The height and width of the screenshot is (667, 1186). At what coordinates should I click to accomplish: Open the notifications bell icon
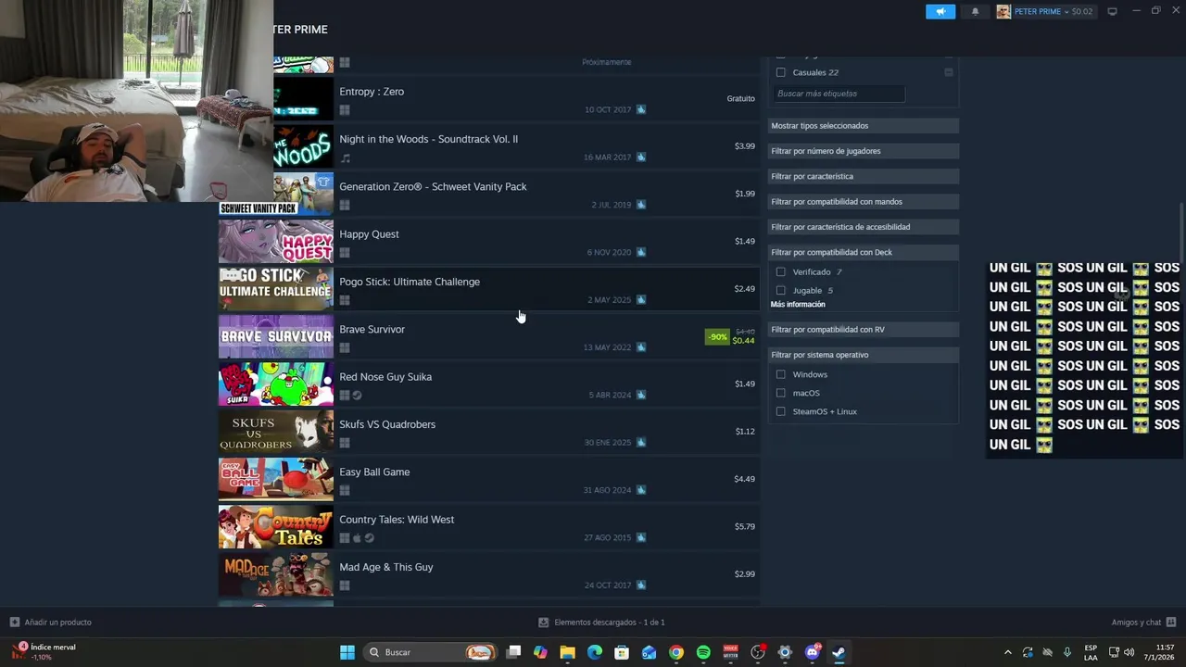(975, 12)
